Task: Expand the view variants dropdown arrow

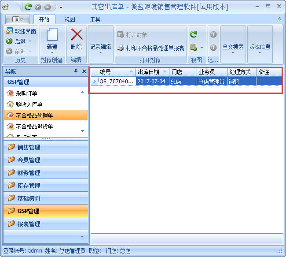Action: [202, 48]
